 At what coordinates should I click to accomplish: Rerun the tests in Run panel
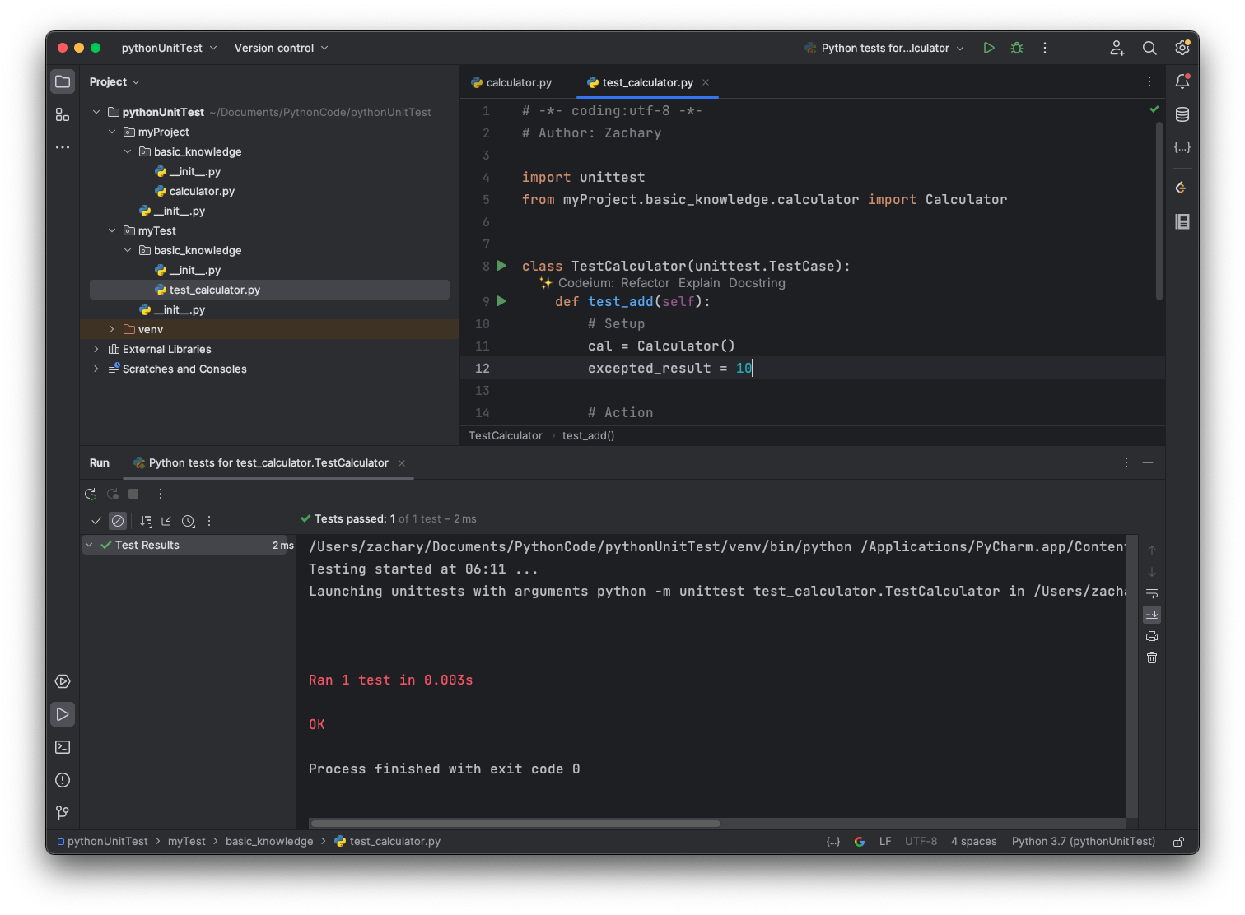tap(91, 494)
